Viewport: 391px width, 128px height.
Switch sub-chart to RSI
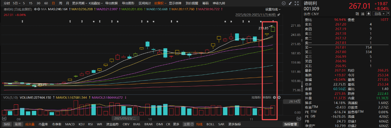(90, 124)
